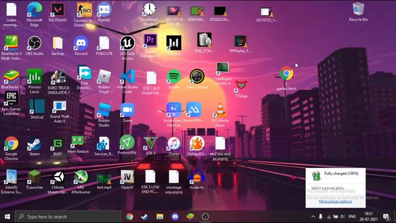Select the TTSApp desktop icon
396x223 pixels.
tap(241, 86)
